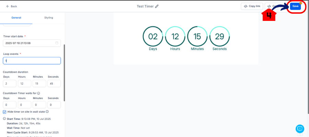Viewport: 309px width, 137px height.
Task: Click the Timer start date label
Action: 13,36
